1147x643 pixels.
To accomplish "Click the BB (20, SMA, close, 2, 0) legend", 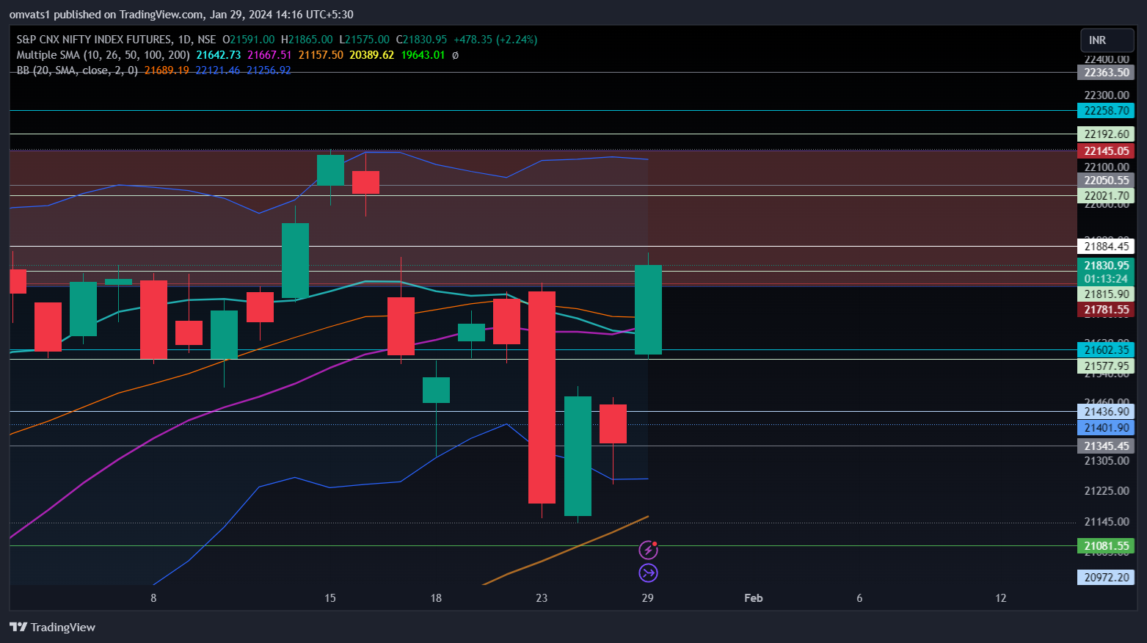I will tap(77, 70).
